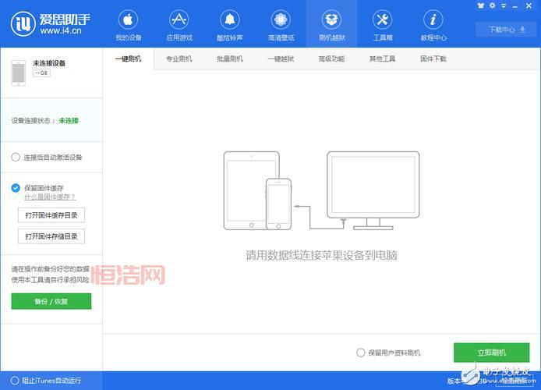Select 刷机越狱 flash/jailbreak box icon
Image resolution: width=541 pixels, height=390 pixels.
coord(331,19)
